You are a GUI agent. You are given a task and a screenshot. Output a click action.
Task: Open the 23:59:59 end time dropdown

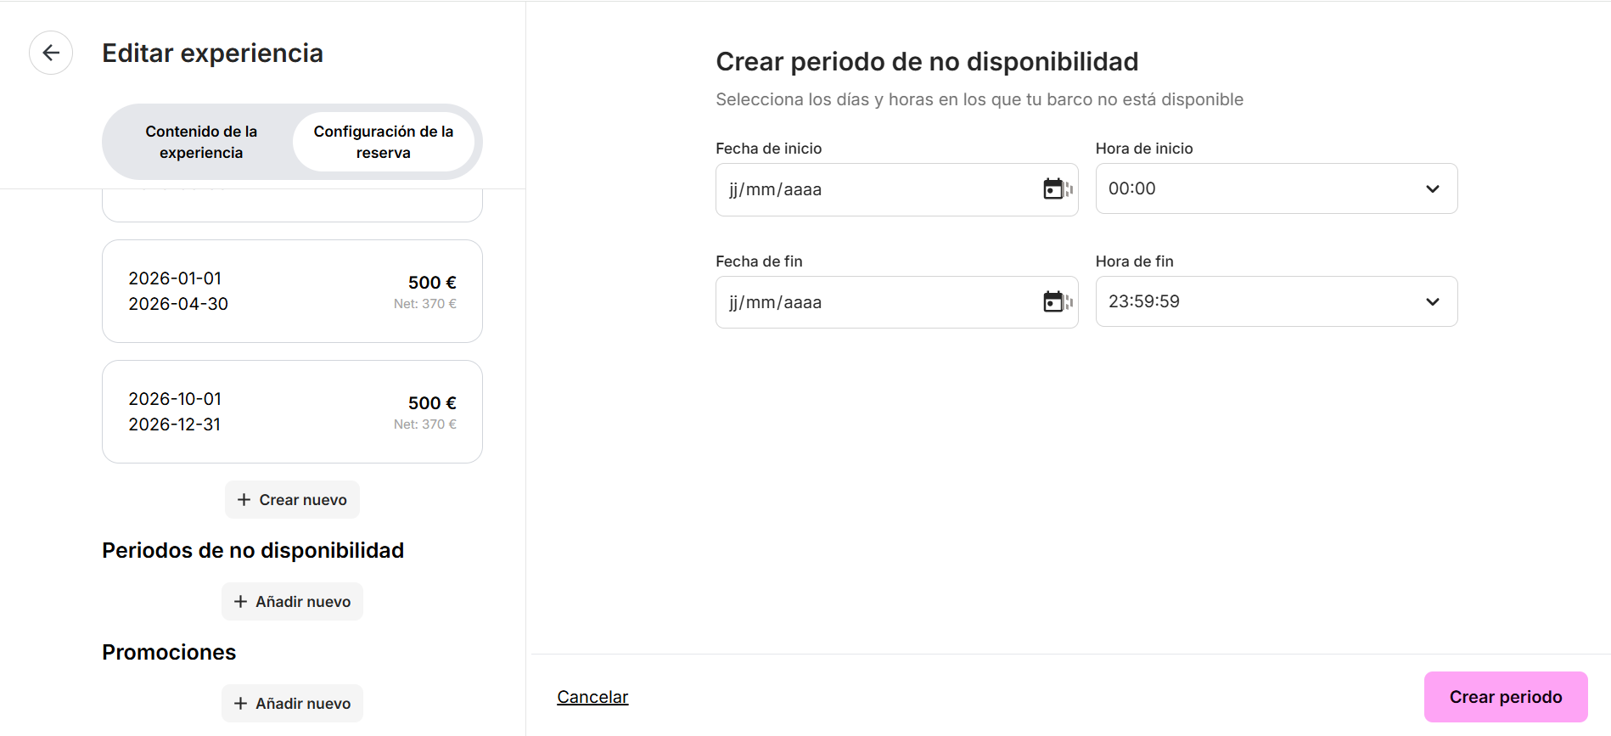pos(1277,301)
